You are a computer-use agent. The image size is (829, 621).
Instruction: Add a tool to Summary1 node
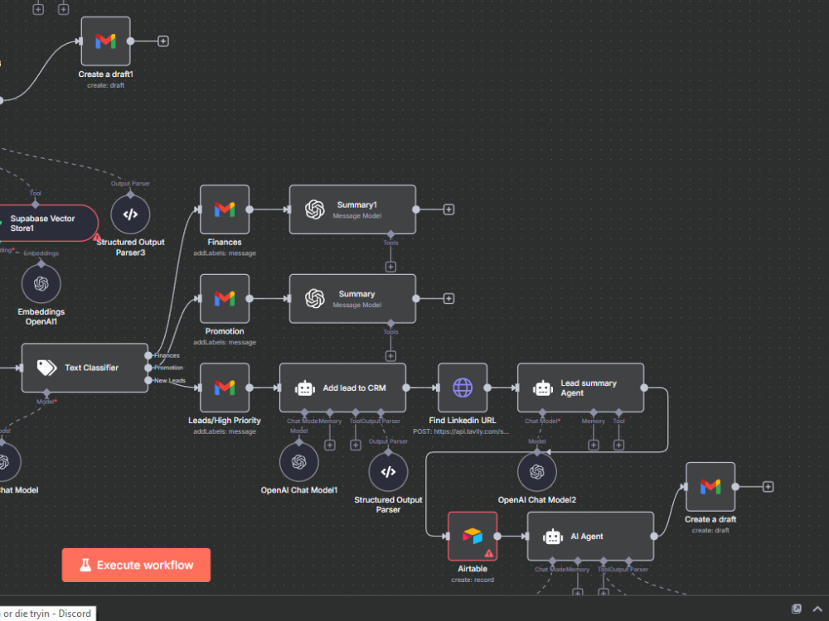point(390,267)
